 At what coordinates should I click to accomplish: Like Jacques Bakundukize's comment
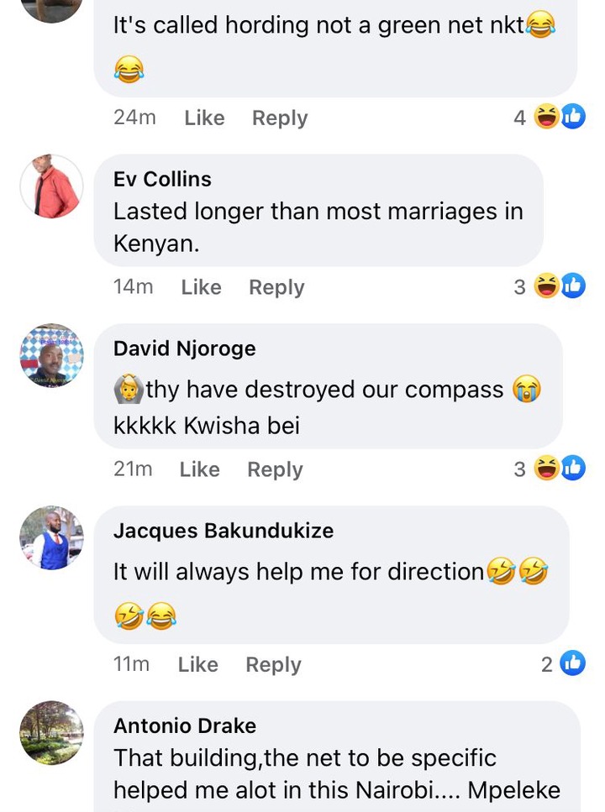(x=198, y=664)
